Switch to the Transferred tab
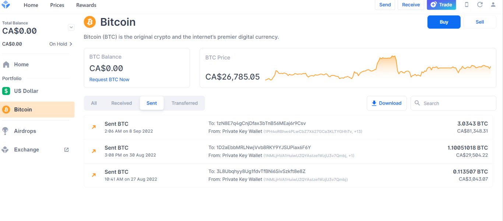 (x=184, y=103)
